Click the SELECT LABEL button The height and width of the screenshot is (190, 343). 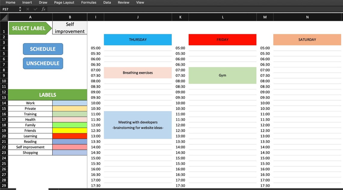pos(29,28)
